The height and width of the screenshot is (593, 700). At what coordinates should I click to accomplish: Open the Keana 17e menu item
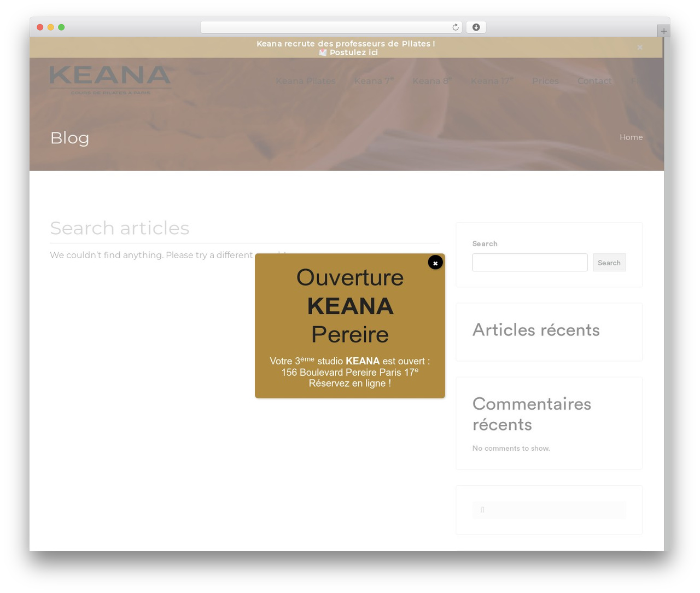[x=492, y=81]
